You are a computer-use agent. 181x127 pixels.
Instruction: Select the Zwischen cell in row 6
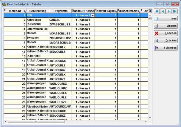38,38
